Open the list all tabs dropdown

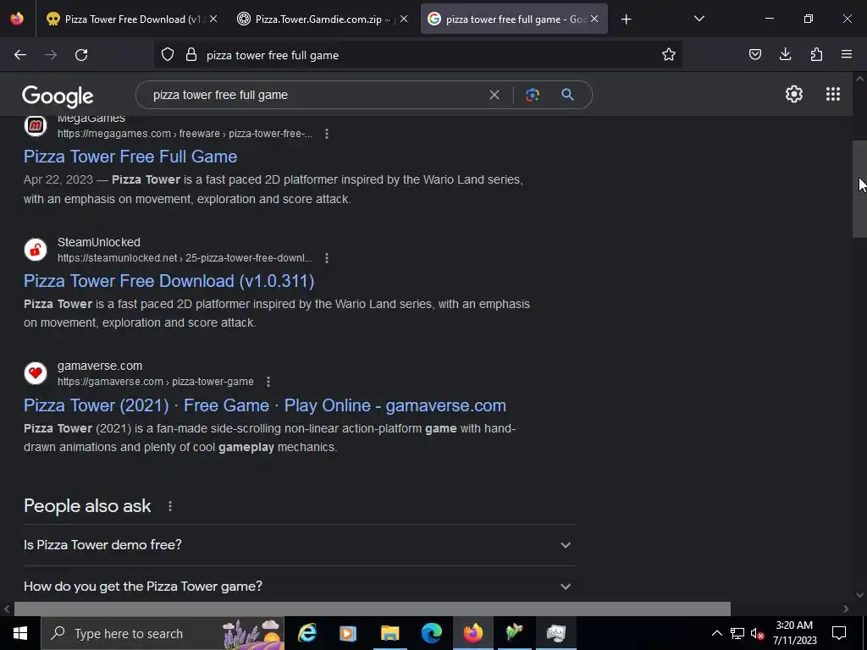point(699,19)
